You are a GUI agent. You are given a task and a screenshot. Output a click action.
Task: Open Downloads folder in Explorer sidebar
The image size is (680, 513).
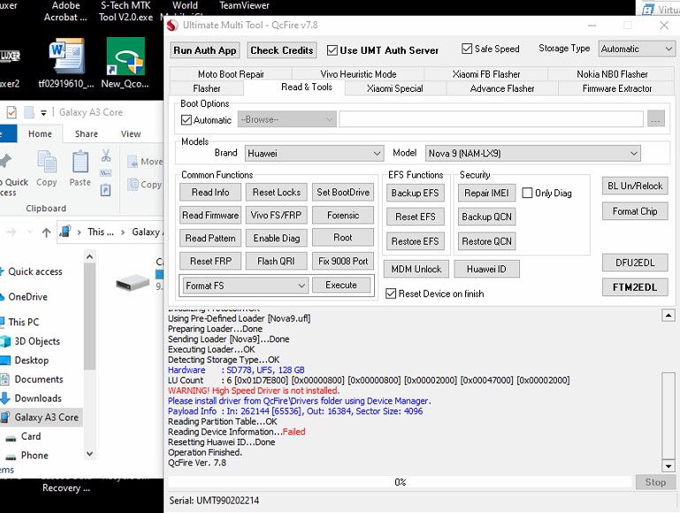[x=38, y=398]
